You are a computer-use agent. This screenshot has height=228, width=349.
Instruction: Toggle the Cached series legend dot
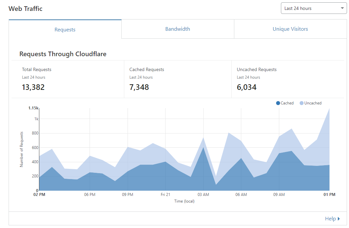coord(278,103)
